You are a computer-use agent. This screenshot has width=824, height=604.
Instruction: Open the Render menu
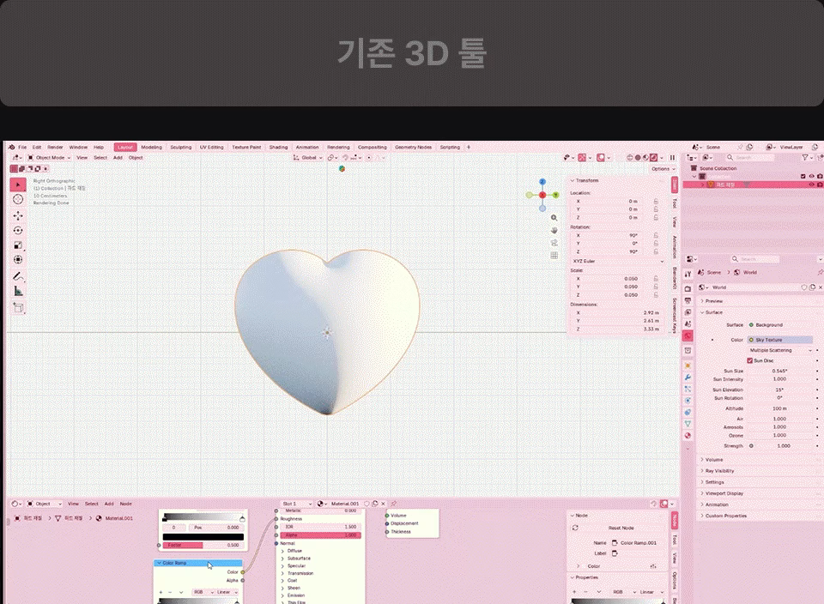pyautogui.click(x=55, y=147)
